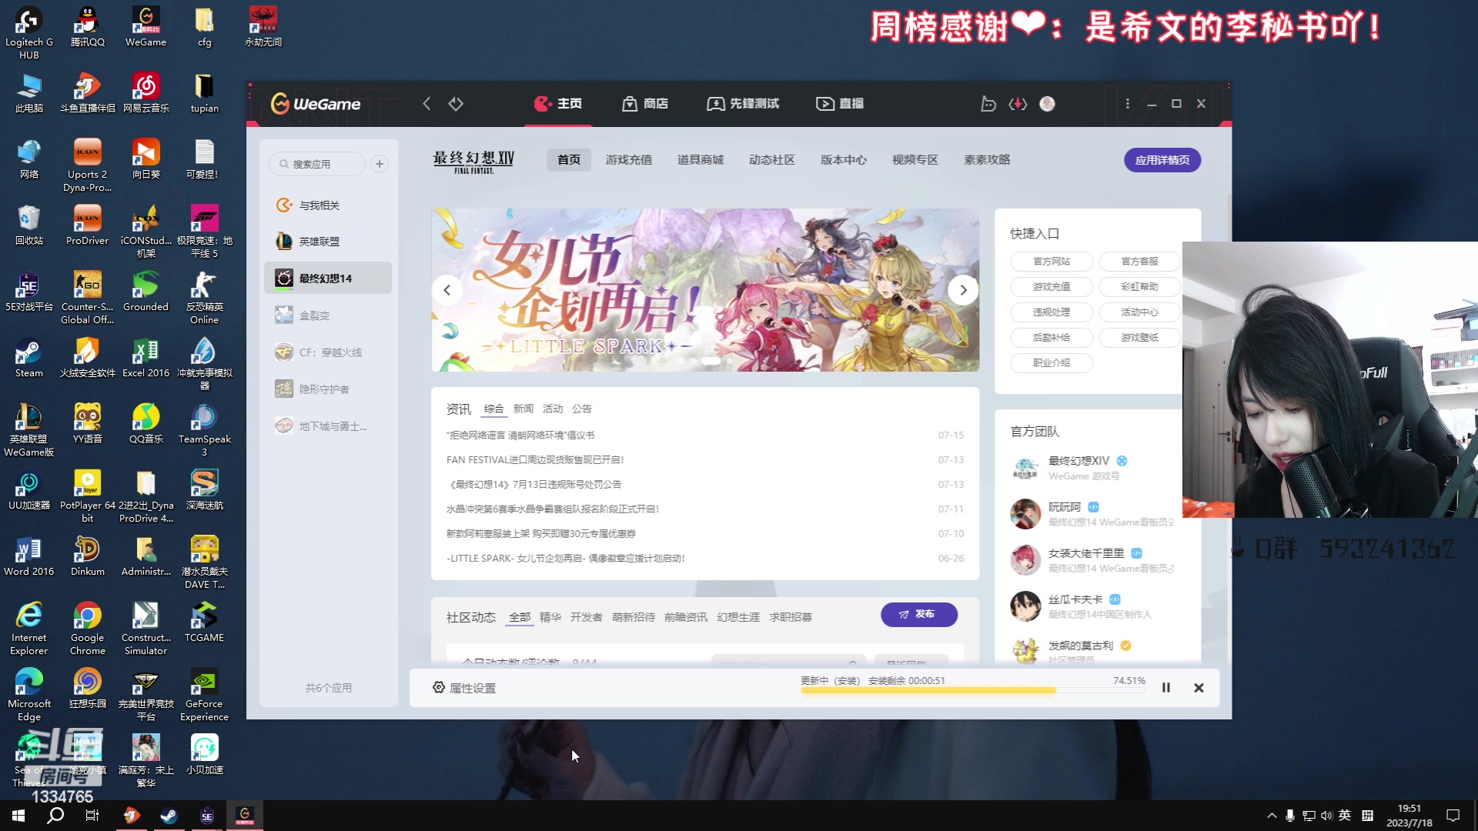Switch to 商店 tab in the header
The height and width of the screenshot is (831, 1478).
(645, 103)
